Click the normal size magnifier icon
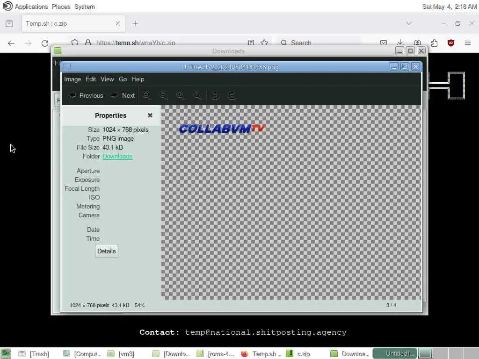 181,95
